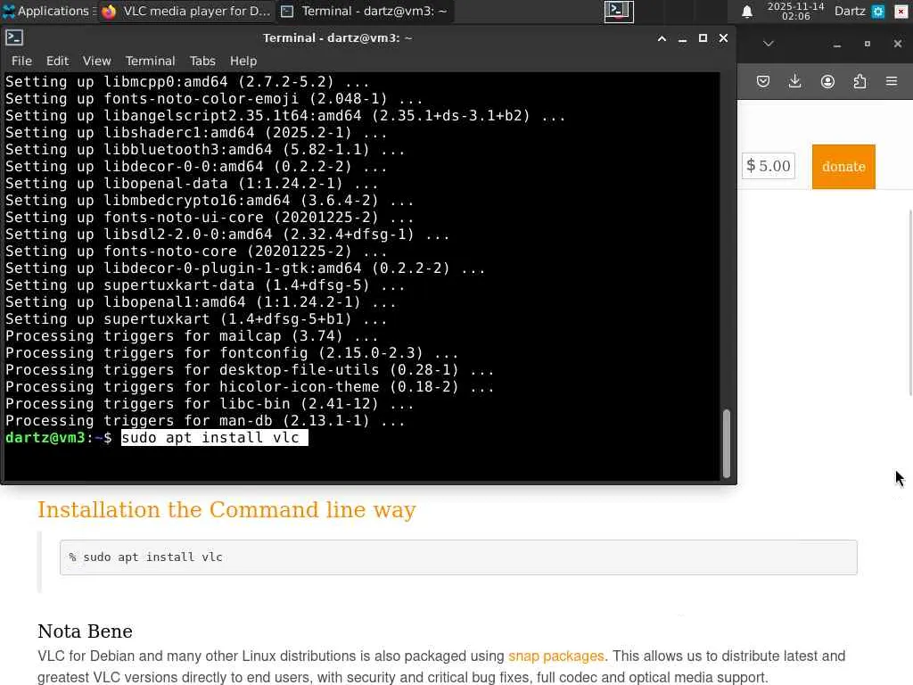The height and width of the screenshot is (685, 913).
Task: Open the Firefox Pocket save icon
Action: pos(763,81)
